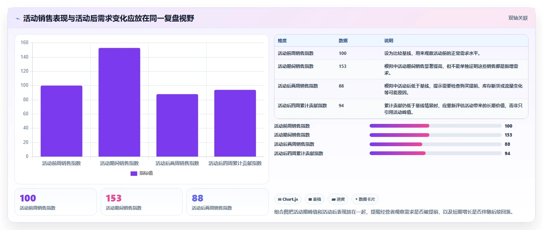Click progress bar for 活动前周销售指数

pos(436,126)
